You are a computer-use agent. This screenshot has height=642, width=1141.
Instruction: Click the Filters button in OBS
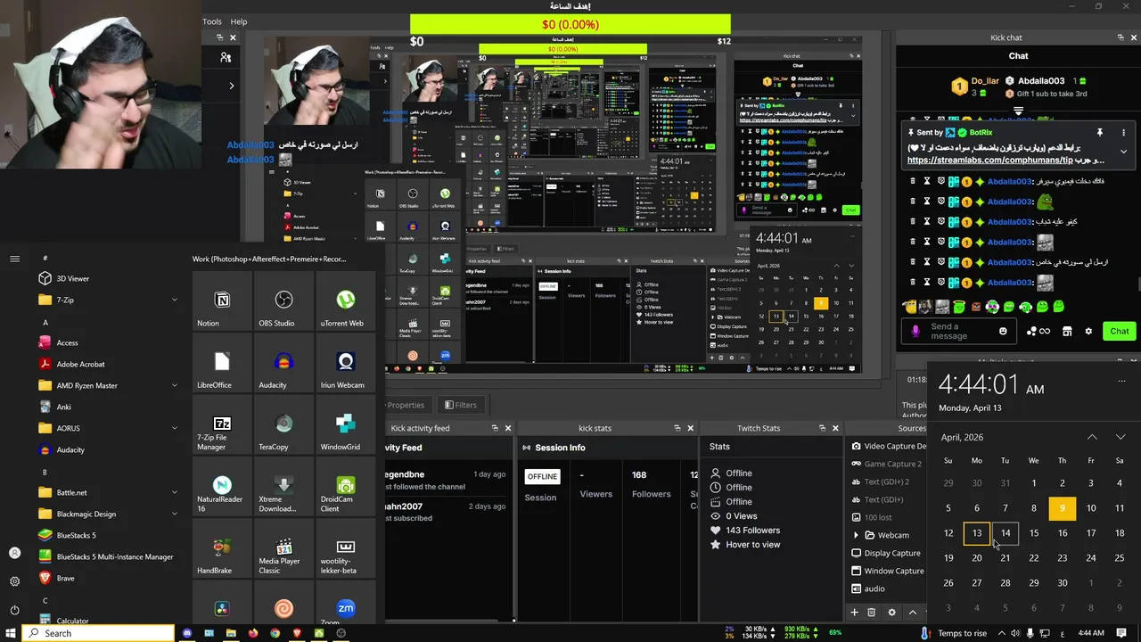(461, 405)
